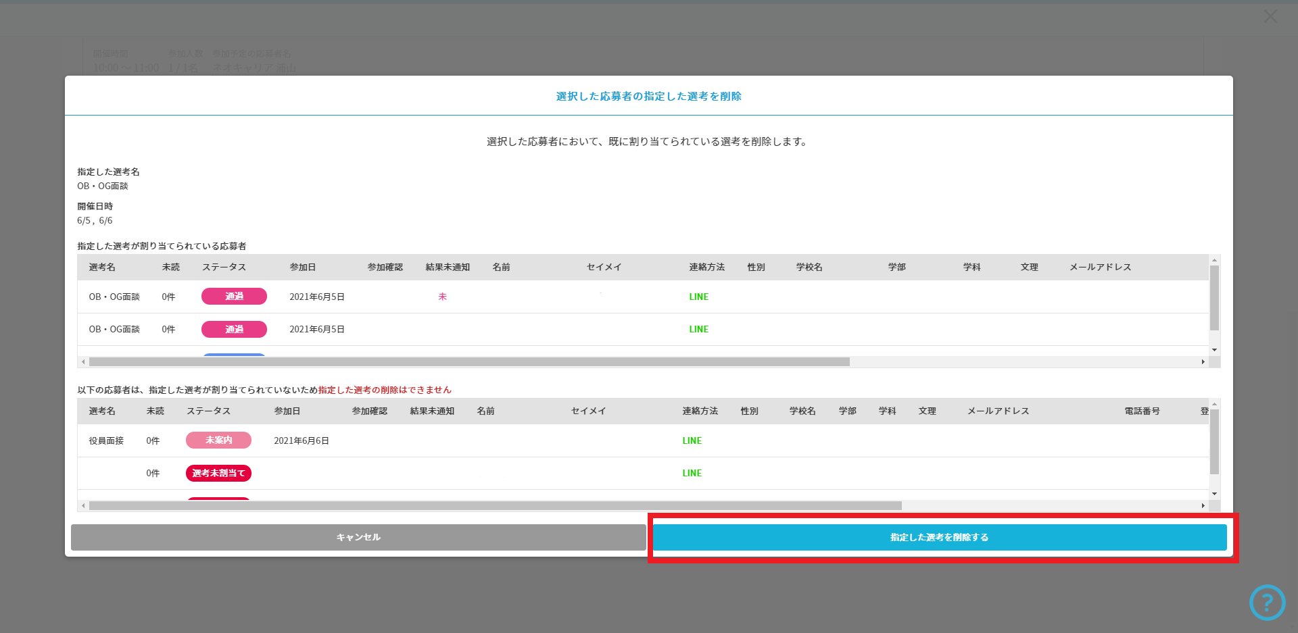Click the pink 未 result-unnotified marker
Screen dimensions: 1298x633
click(443, 297)
